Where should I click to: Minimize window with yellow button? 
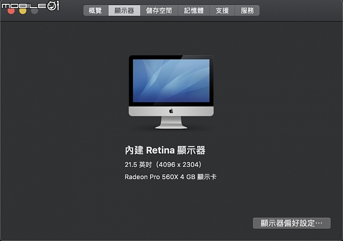[x=23, y=11]
